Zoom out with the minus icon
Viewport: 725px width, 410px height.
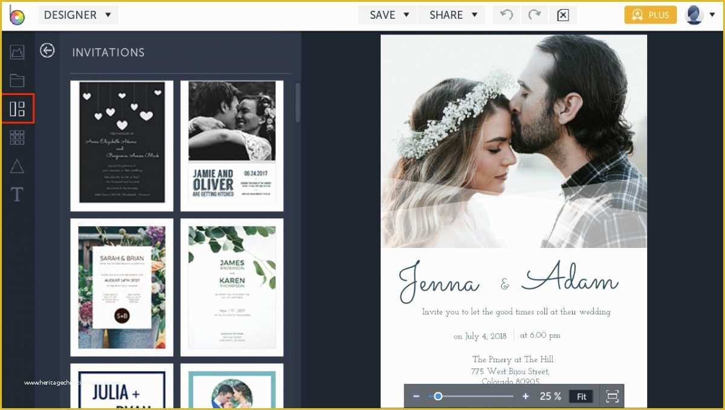coord(416,397)
